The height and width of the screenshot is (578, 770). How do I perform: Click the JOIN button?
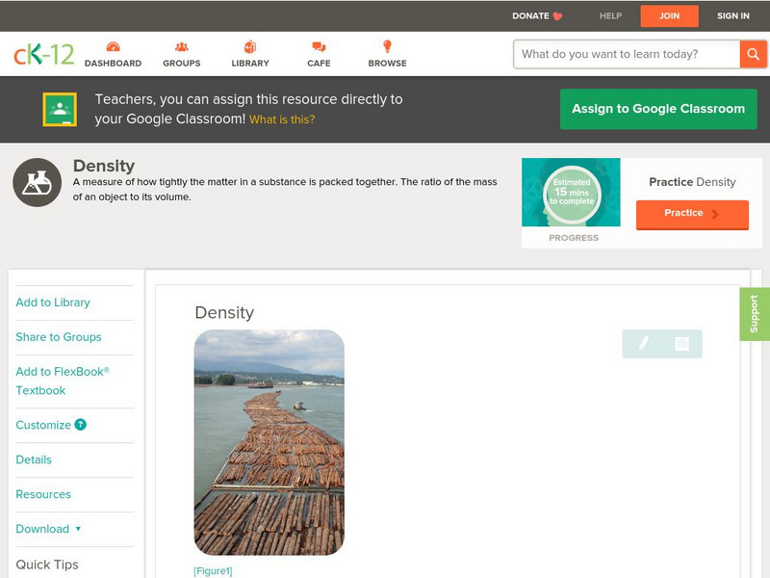(669, 15)
